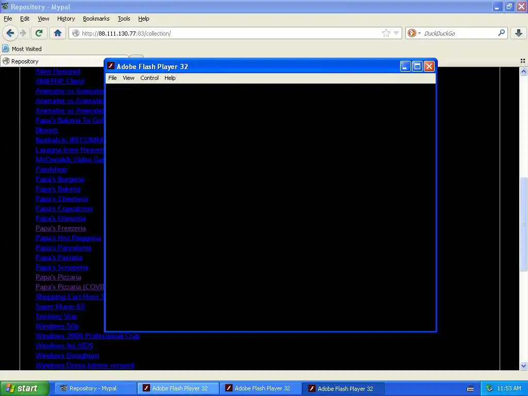Open the Windows Donghorn link
This screenshot has width=528, height=396.
click(x=68, y=355)
